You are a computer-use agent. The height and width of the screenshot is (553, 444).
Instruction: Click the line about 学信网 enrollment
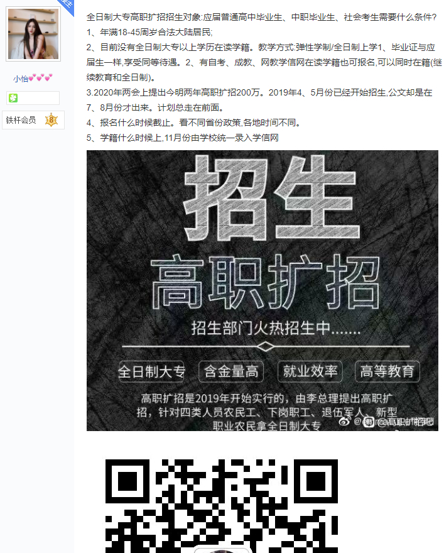[x=183, y=138]
